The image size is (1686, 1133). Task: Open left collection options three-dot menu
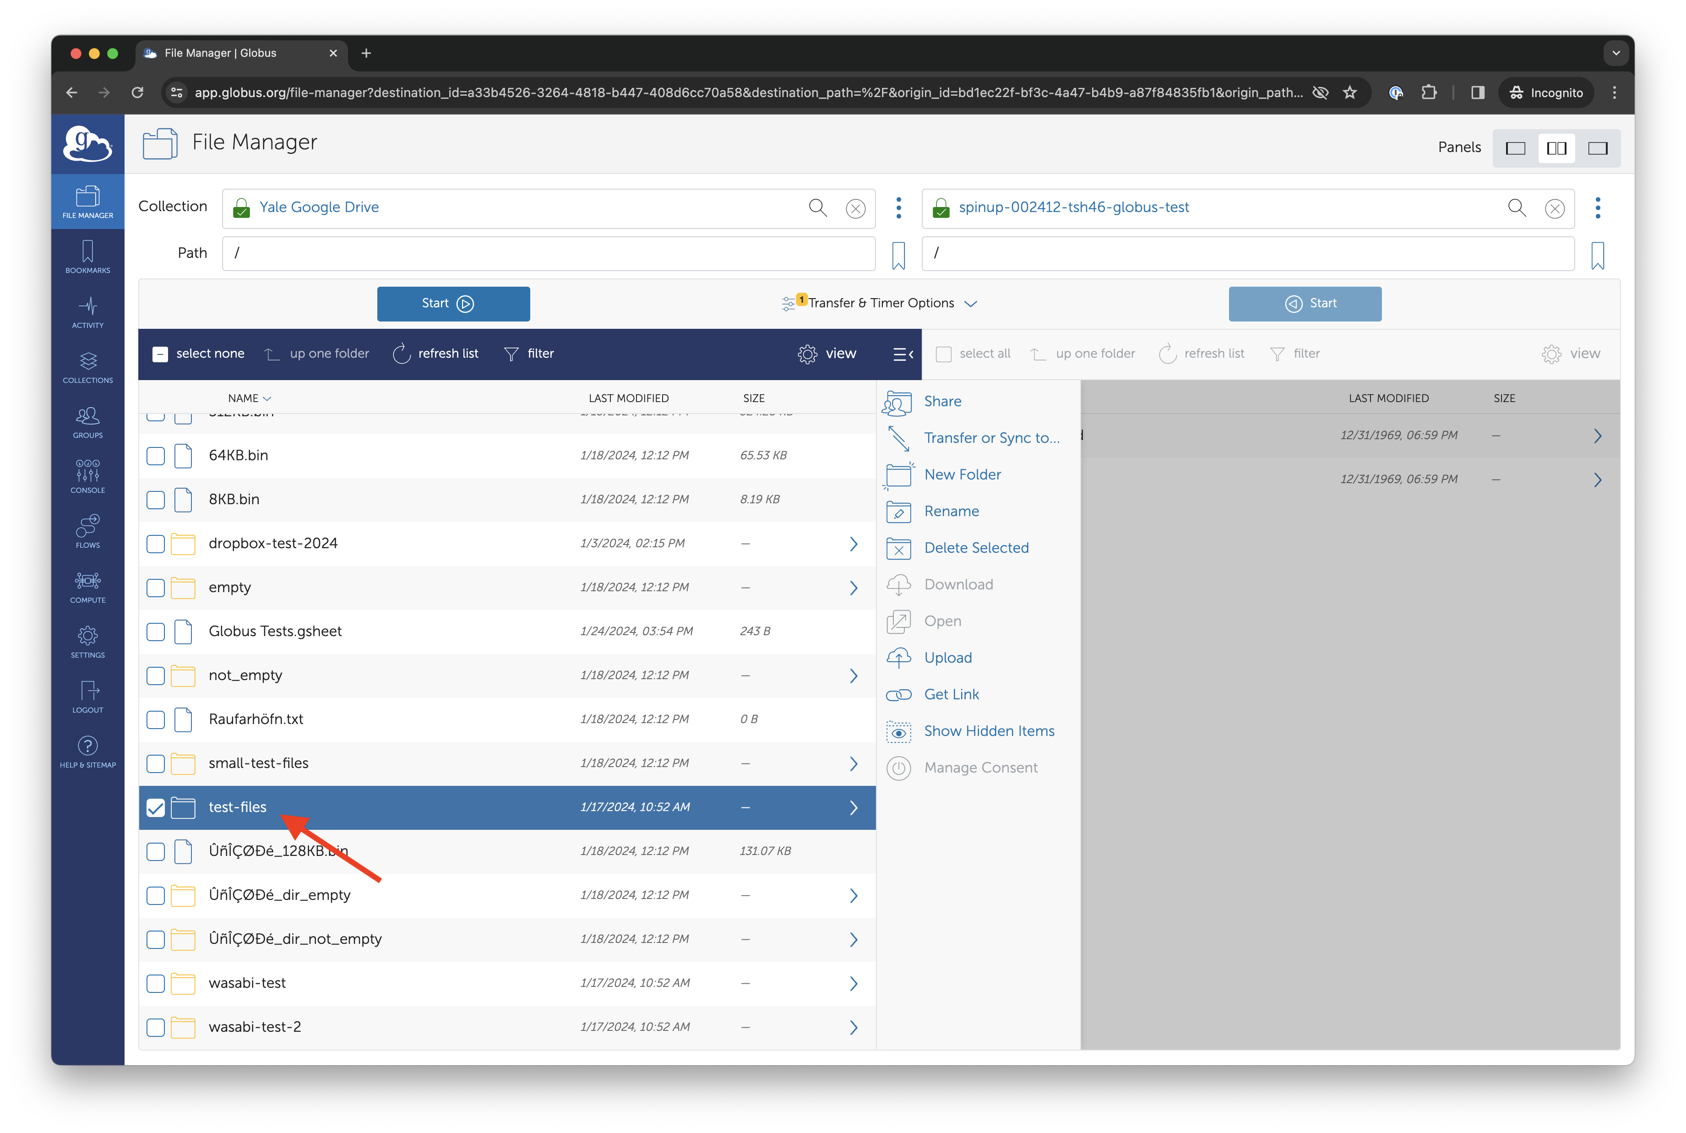pyautogui.click(x=898, y=208)
